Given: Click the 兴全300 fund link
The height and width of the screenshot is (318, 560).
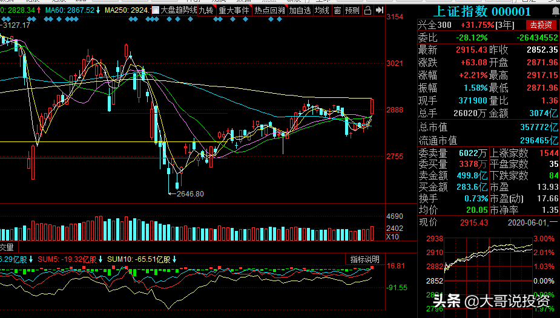Looking at the screenshot, I should click(x=435, y=25).
